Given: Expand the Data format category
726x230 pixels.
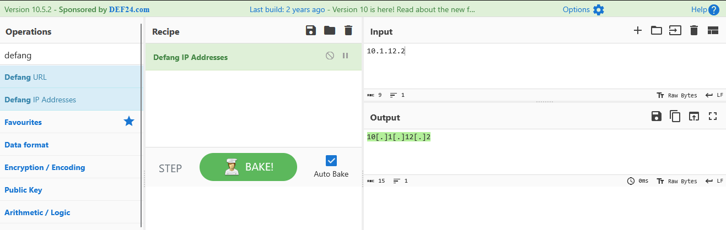Looking at the screenshot, I should tap(71, 145).
